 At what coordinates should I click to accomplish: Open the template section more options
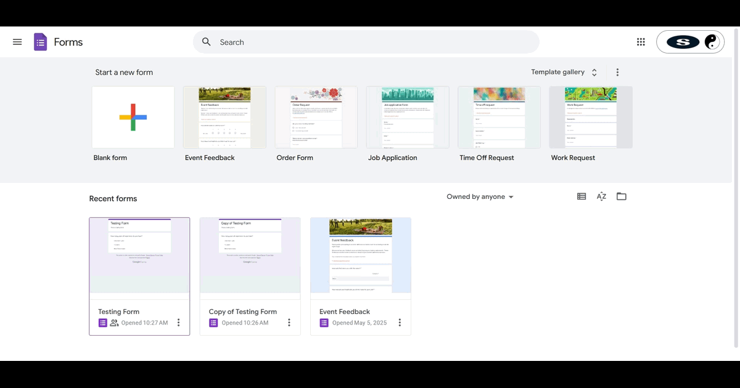tap(617, 72)
